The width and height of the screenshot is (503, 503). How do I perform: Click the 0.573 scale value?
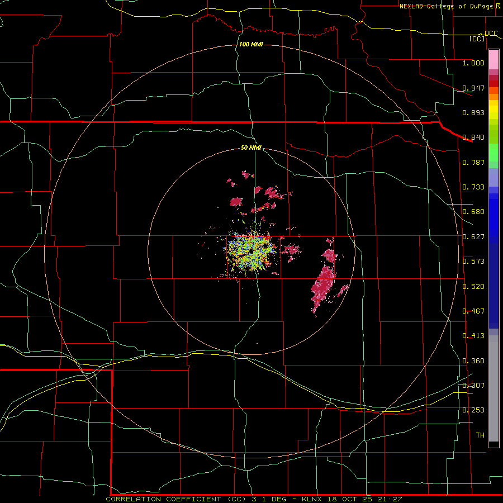point(473,262)
